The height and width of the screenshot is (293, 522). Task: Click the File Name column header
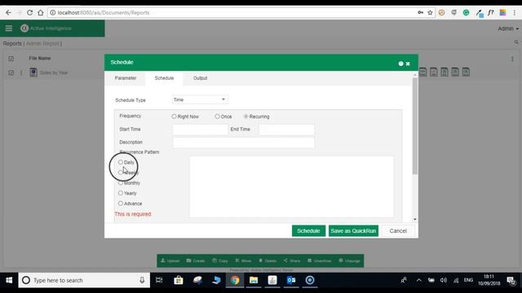click(x=40, y=59)
